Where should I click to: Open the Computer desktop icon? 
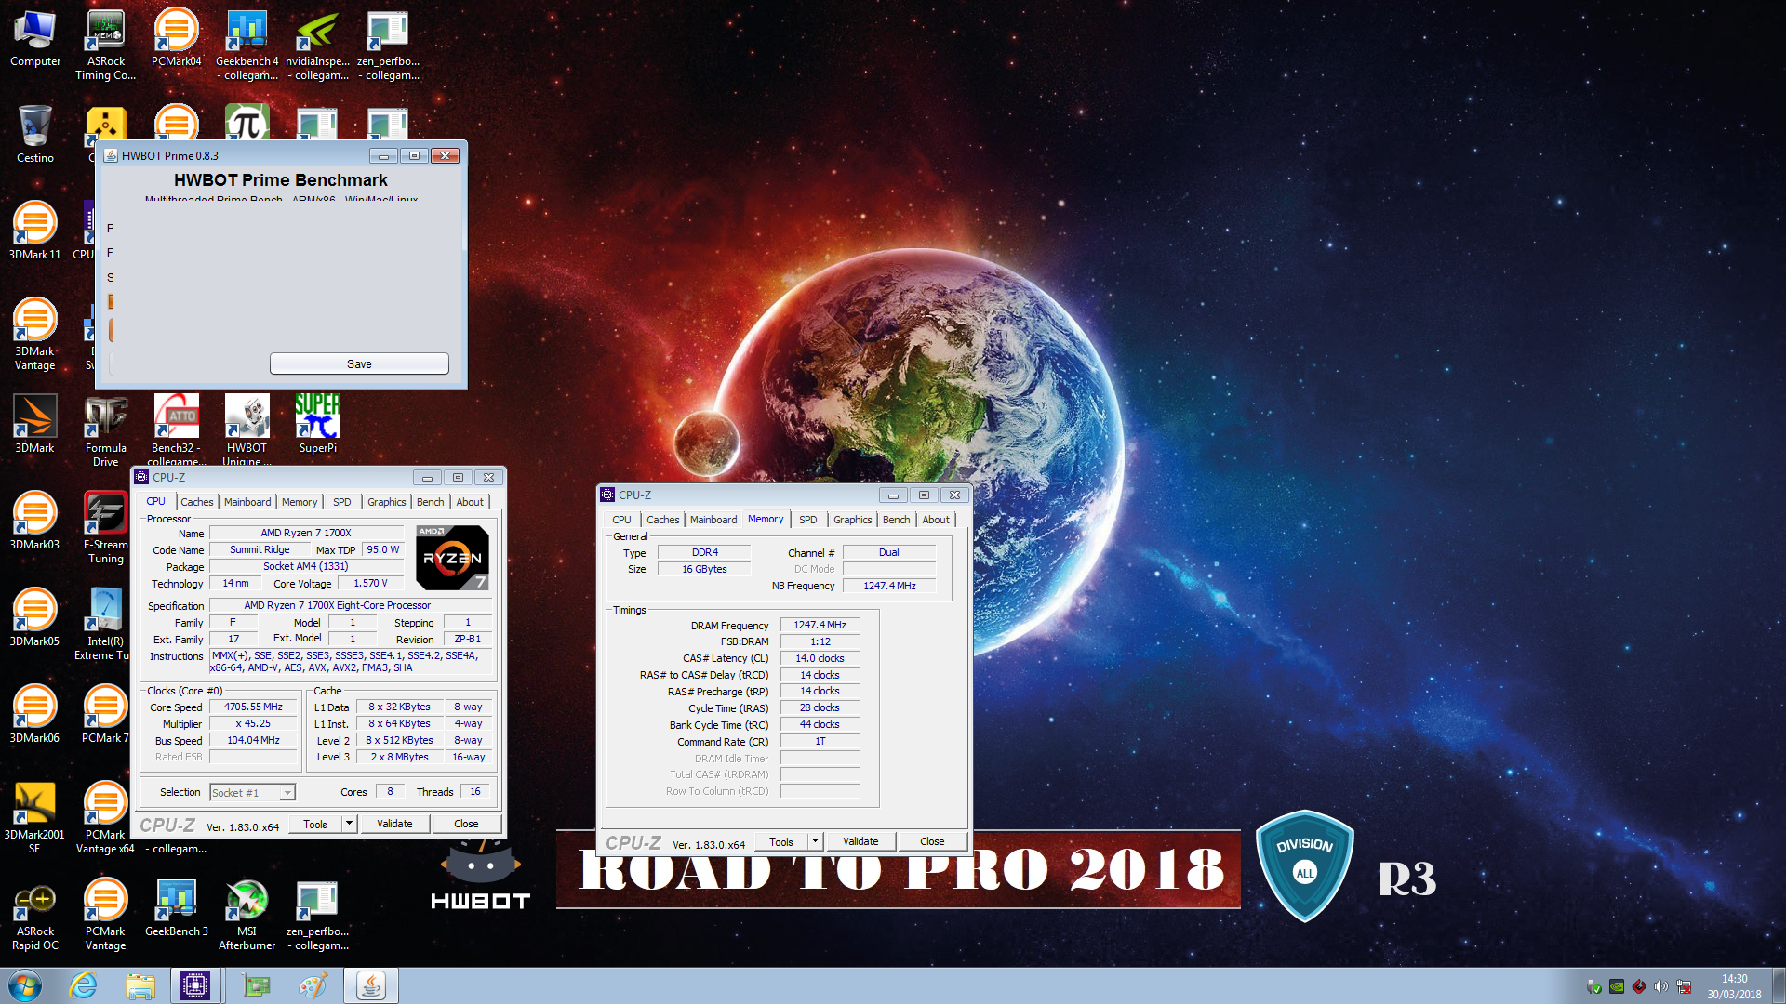point(35,39)
